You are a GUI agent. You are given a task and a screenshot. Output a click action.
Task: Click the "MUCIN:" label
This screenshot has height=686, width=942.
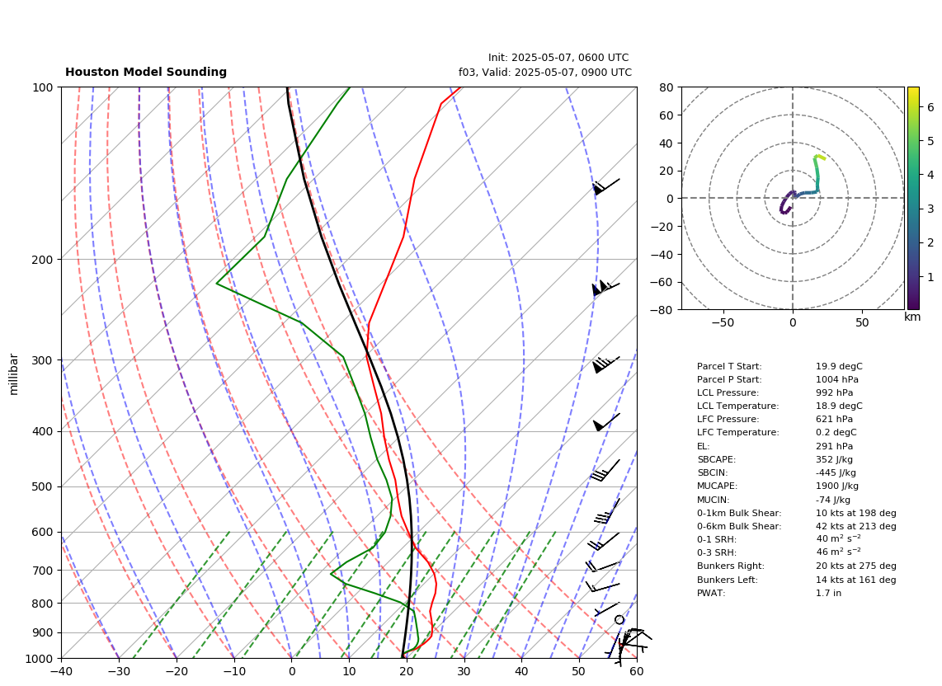[713, 500]
